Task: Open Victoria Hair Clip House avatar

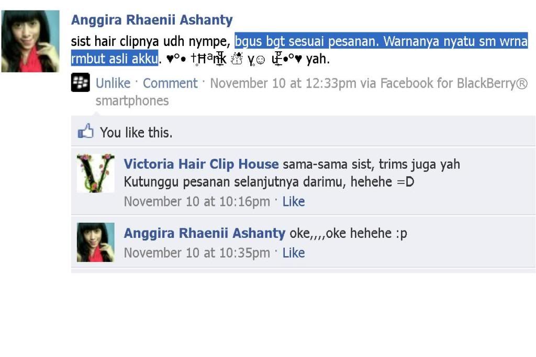Action: (96, 174)
